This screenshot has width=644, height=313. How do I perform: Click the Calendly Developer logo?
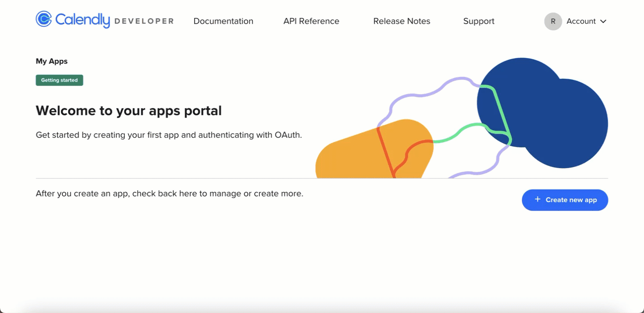[105, 20]
